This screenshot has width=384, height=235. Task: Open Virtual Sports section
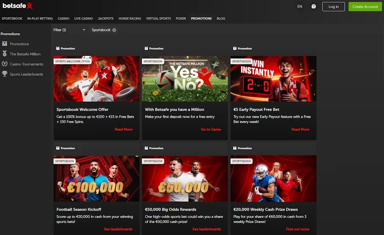point(158,19)
